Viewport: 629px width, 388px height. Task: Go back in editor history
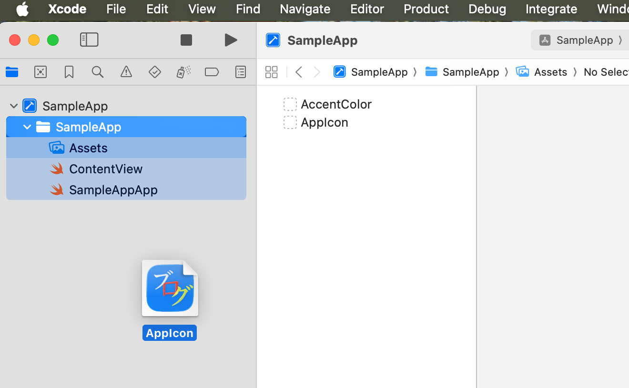[299, 72]
